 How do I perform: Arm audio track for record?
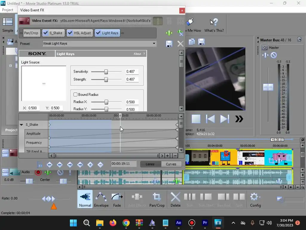pyautogui.click(x=38, y=172)
